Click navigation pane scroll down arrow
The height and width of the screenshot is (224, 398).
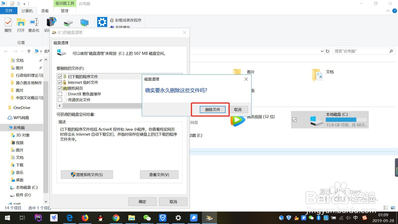pos(46,202)
